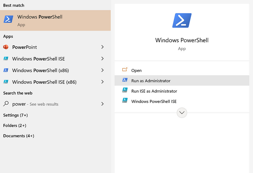This screenshot has width=253, height=173.
Task: Choose Run as Administrator
Action: pos(182,81)
